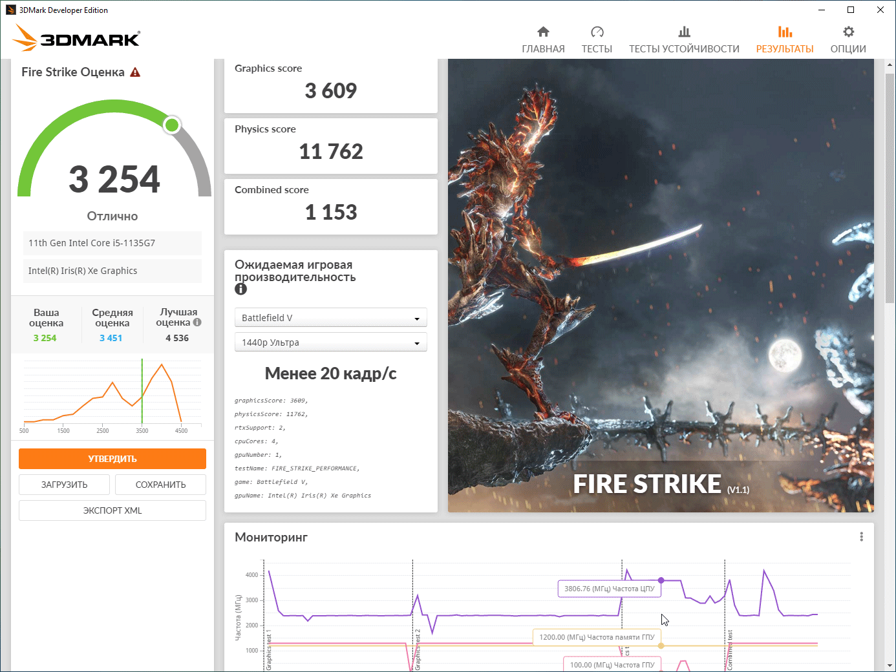896x672 pixels.
Task: Click the scrollbar down arrow
Action: 890,666
